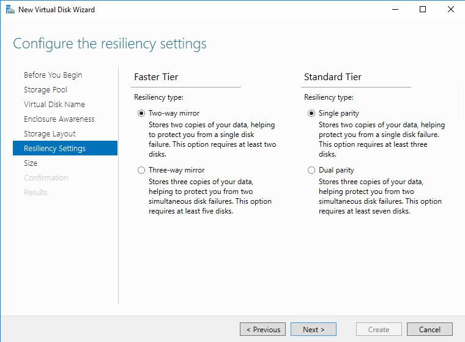Screen dimensions: 465x342
Task: Click the Configure the resiliency settings title
Action: tap(110, 44)
